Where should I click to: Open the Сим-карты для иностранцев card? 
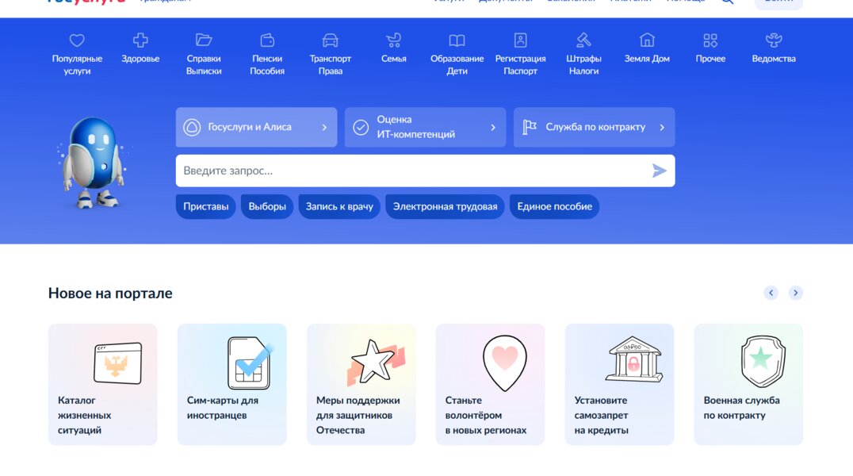click(x=231, y=383)
